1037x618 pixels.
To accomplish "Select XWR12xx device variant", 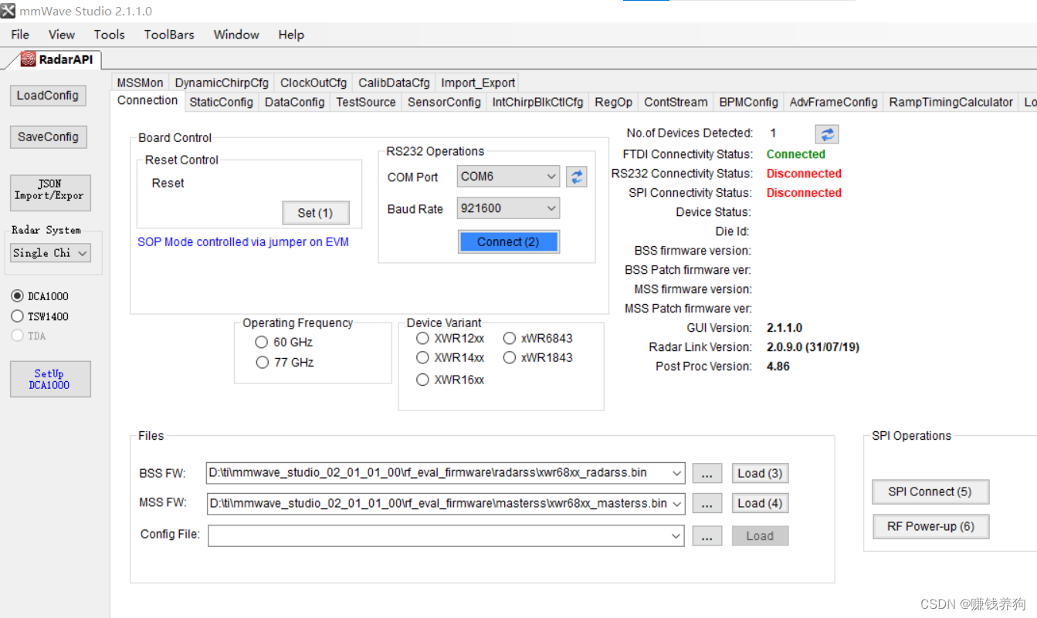I will (422, 338).
